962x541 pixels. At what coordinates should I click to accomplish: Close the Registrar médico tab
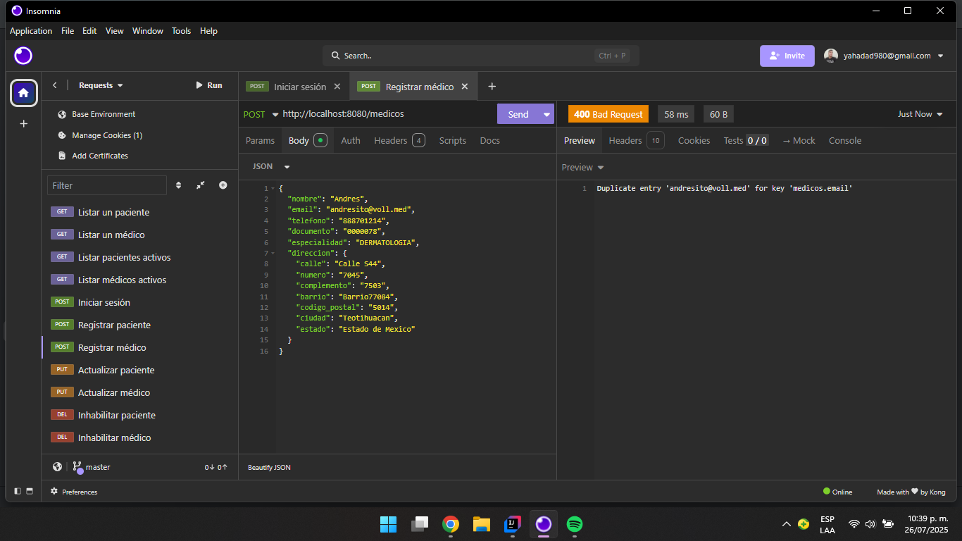point(465,87)
